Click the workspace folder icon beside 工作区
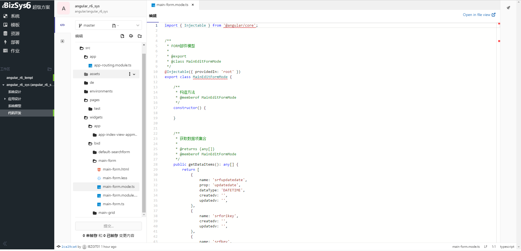 tap(49, 69)
